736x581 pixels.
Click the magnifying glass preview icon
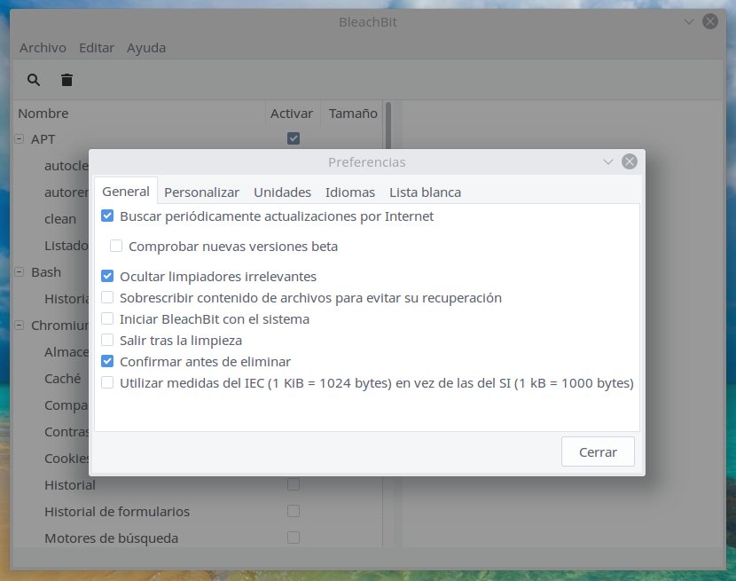coord(34,80)
